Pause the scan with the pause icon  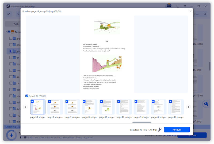click(21, 138)
